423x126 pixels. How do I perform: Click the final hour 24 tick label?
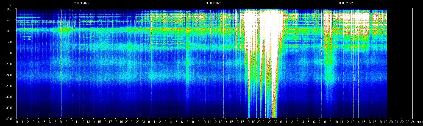coord(413,122)
